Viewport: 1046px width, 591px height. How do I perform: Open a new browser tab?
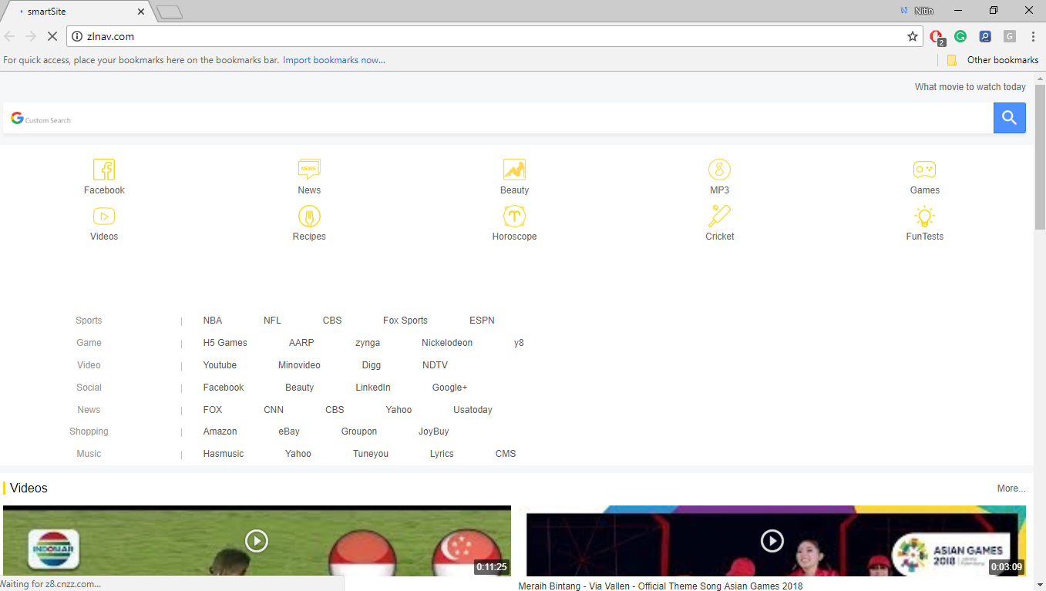click(x=169, y=12)
